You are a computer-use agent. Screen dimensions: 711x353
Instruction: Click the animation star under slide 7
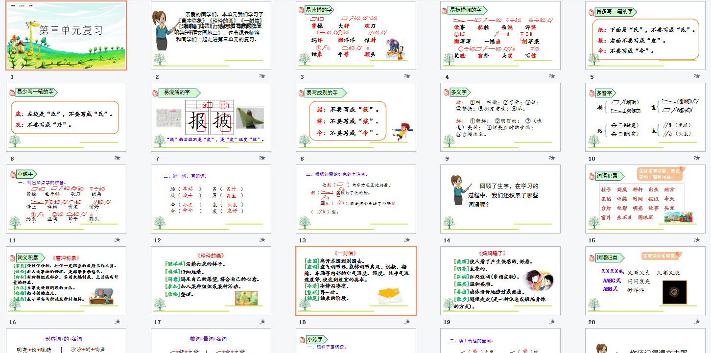(x=262, y=158)
